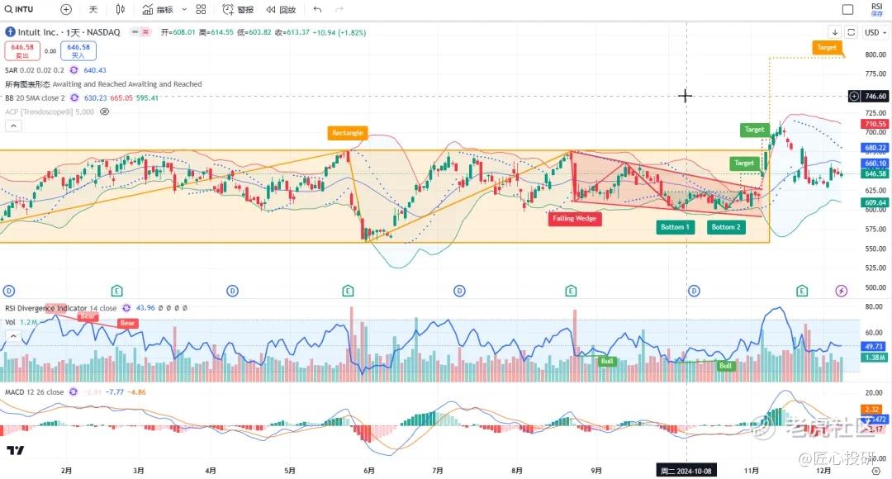The image size is (892, 479).
Task: Show the hidden ACP Trendoscope indicator
Action: pos(104,111)
